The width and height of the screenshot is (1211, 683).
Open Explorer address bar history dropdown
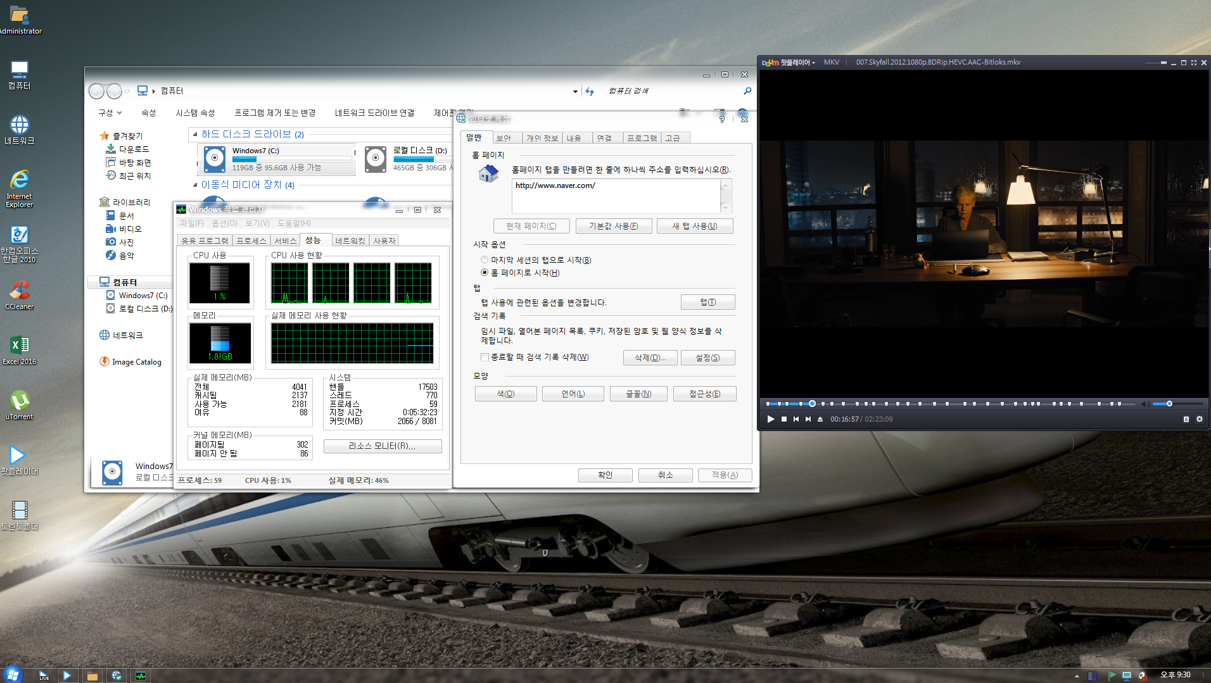click(x=575, y=91)
